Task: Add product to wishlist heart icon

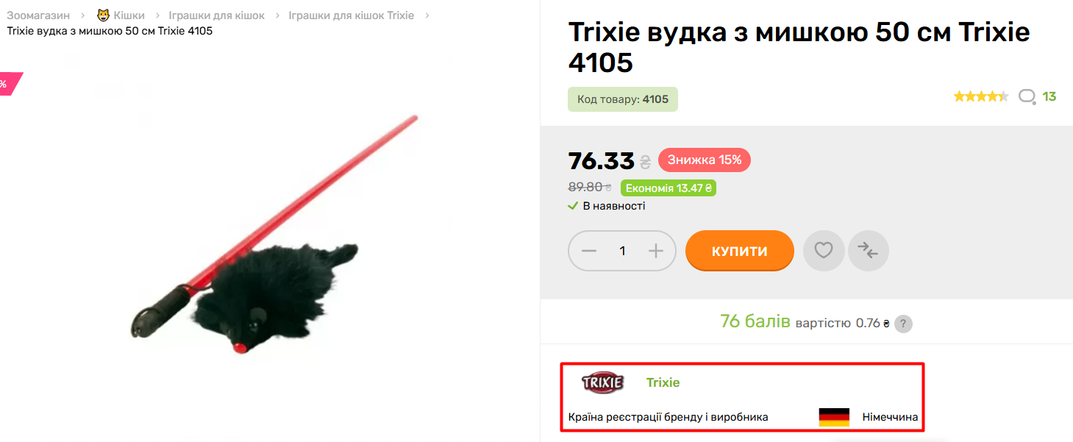Action: click(x=824, y=251)
